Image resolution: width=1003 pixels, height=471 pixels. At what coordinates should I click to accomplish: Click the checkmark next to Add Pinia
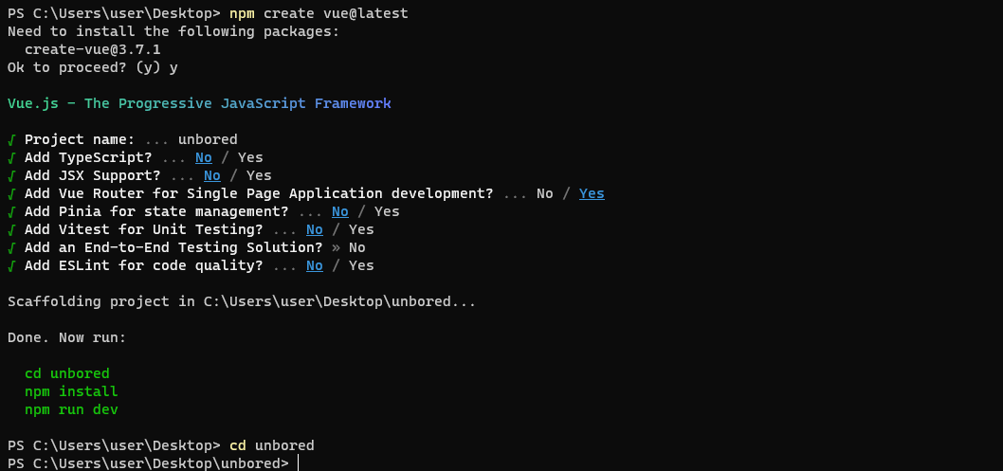pyautogui.click(x=11, y=211)
